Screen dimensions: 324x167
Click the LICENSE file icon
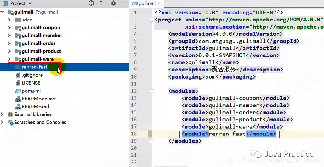click(x=18, y=83)
